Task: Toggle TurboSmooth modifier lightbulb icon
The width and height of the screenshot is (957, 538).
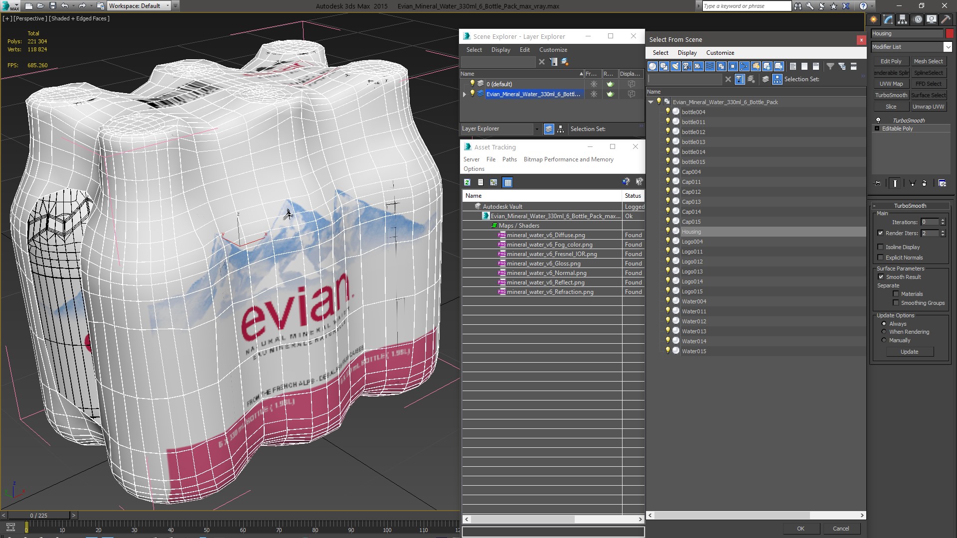Action: (x=878, y=121)
